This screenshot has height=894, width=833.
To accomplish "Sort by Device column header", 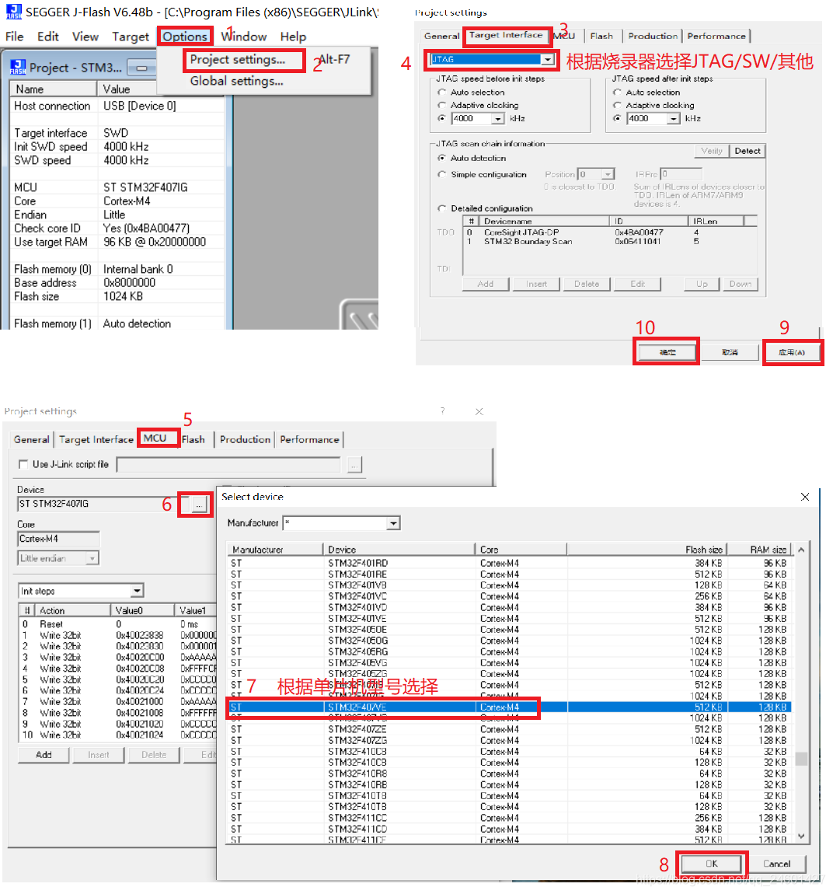I will tap(399, 550).
